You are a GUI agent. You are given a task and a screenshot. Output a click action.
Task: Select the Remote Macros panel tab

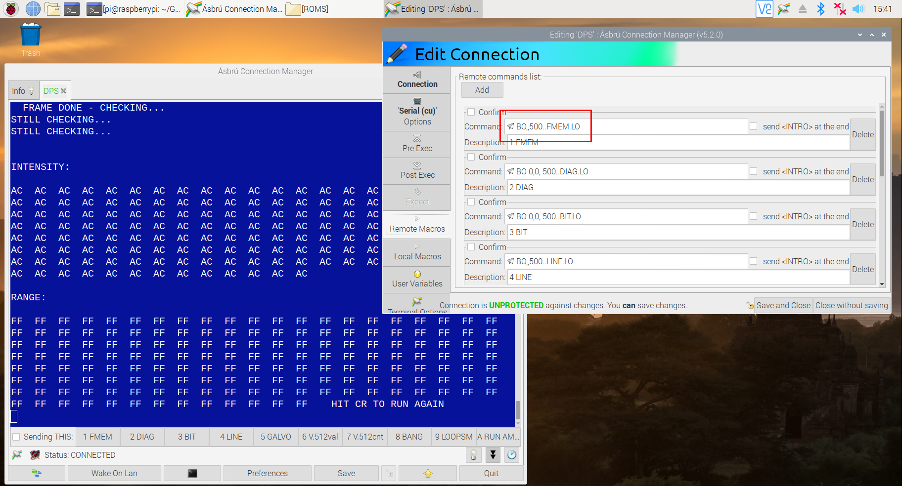[416, 226]
